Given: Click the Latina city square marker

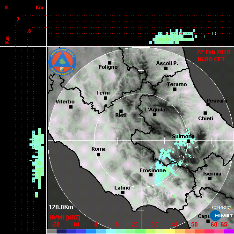Looking at the screenshot, I should (x=123, y=193).
